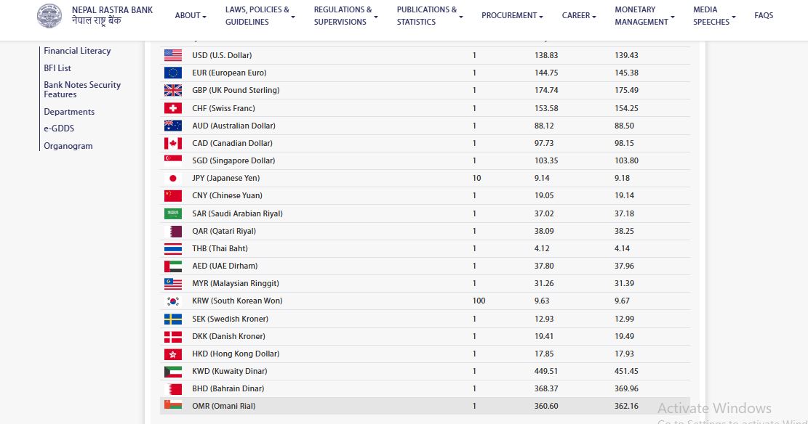Select the OMR Omani Rial row
The height and width of the screenshot is (424, 808).
(x=425, y=407)
